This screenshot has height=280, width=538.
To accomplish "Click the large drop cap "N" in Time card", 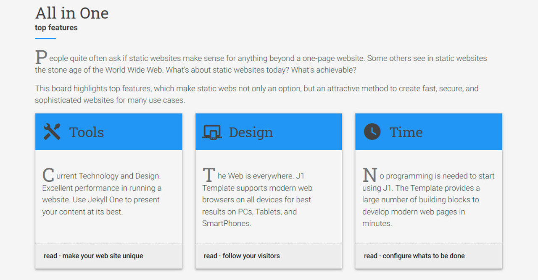I will (x=369, y=175).
